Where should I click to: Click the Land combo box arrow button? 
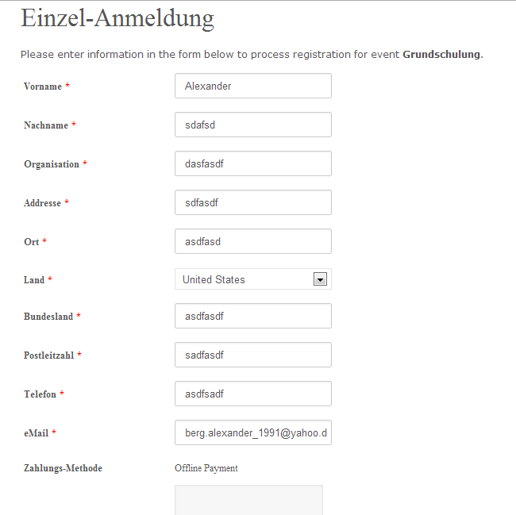(320, 279)
